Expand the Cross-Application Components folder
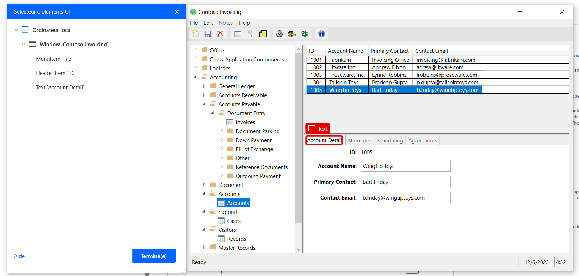Image resolution: width=579 pixels, height=276 pixels. pos(196,59)
